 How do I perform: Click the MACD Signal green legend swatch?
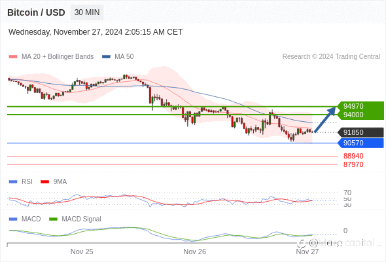(53, 219)
